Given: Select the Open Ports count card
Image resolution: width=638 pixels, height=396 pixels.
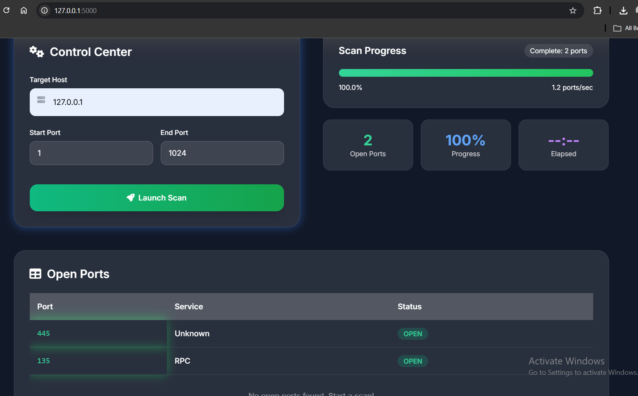Looking at the screenshot, I should (368, 145).
